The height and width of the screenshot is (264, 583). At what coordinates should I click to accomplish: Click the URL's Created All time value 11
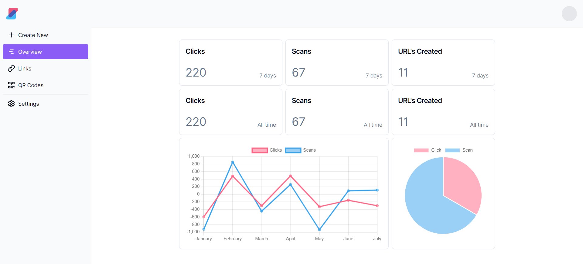coord(403,122)
